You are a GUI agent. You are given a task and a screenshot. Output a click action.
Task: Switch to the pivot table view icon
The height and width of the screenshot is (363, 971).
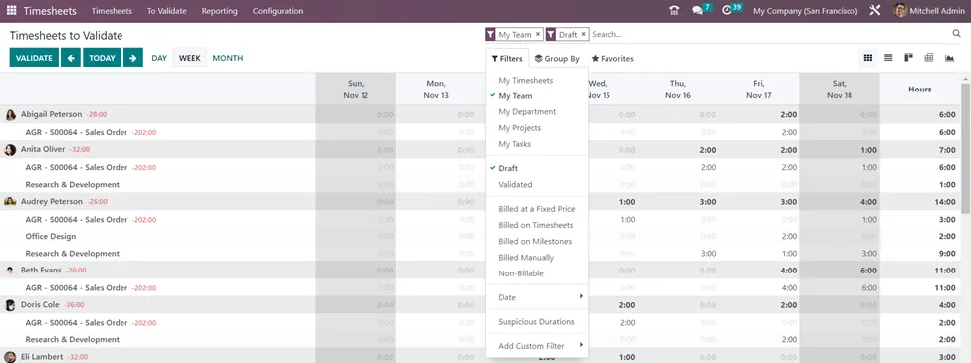pos(929,58)
